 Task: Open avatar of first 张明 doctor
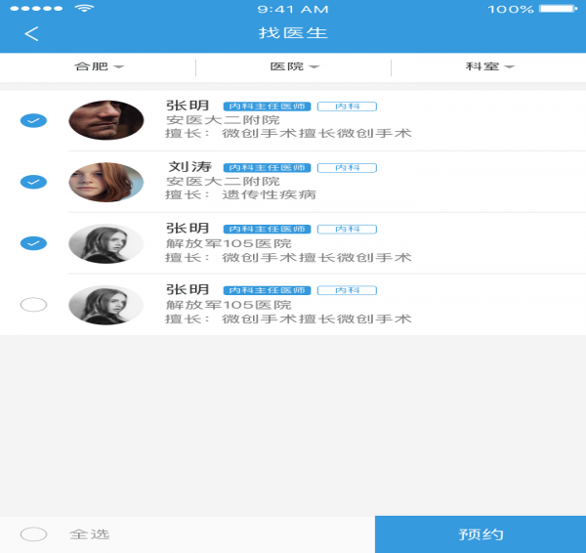pos(106,120)
